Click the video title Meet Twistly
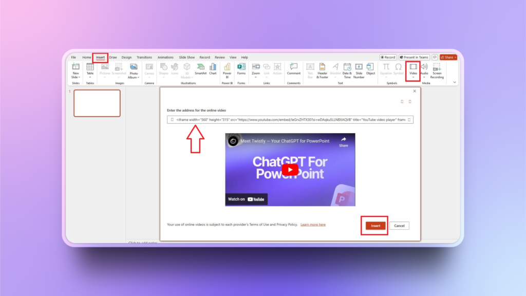 (285, 141)
